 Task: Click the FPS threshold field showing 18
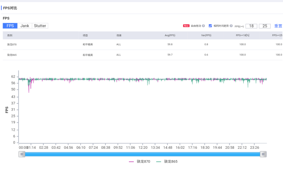(251, 26)
